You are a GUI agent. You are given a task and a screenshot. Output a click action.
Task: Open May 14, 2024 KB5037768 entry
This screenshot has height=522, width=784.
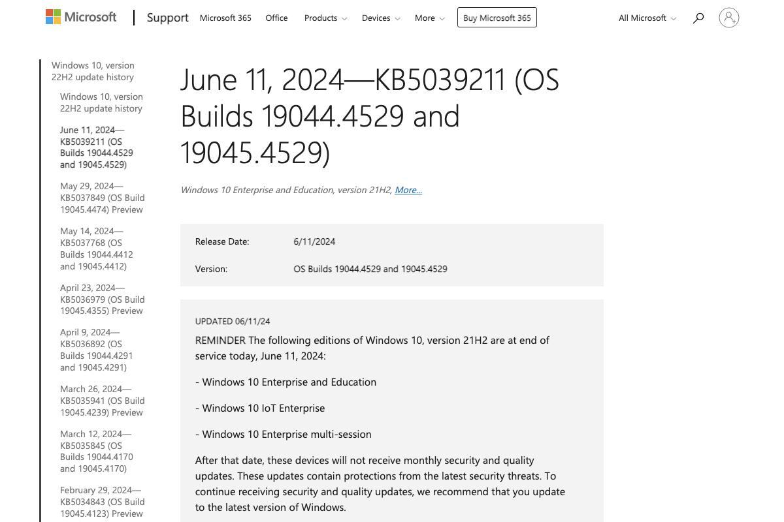pos(97,249)
